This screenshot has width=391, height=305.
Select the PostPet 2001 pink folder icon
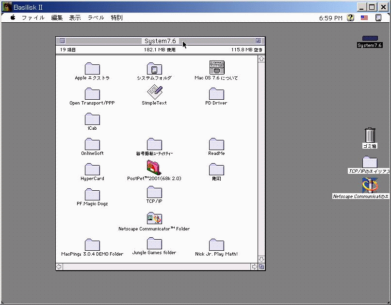coord(154,168)
